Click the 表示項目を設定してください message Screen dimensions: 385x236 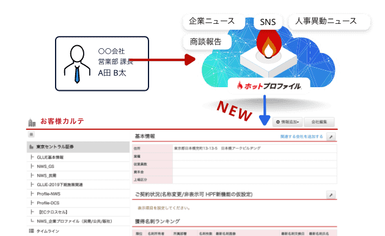pos(164,208)
